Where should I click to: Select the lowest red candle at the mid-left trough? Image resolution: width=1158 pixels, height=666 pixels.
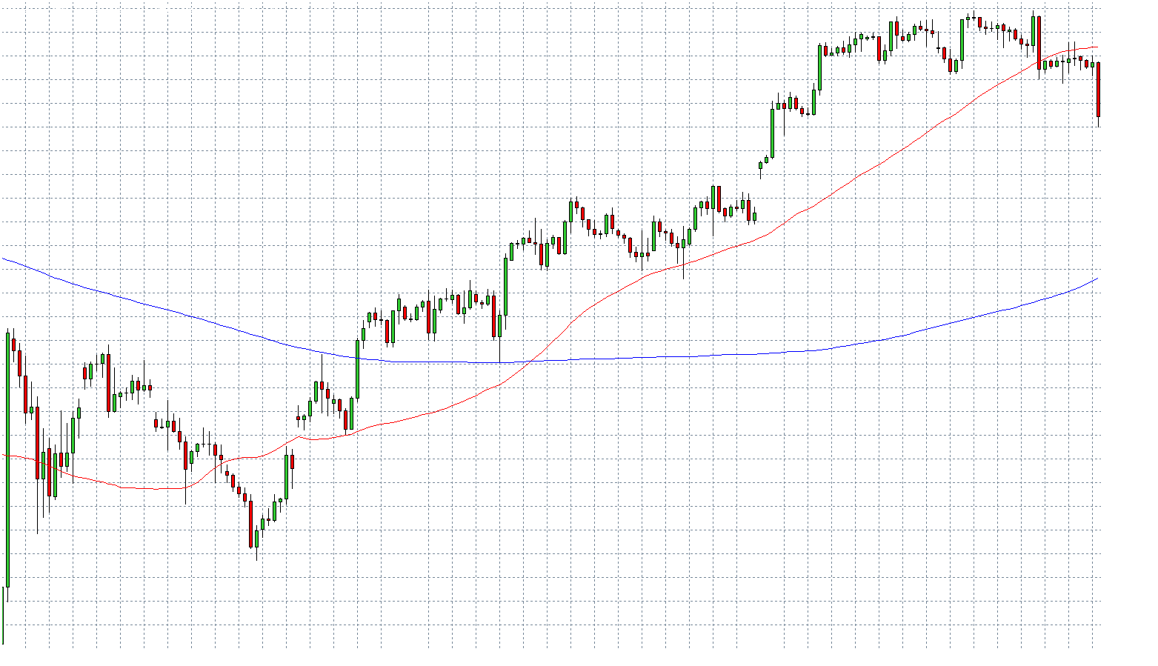pyautogui.click(x=251, y=524)
